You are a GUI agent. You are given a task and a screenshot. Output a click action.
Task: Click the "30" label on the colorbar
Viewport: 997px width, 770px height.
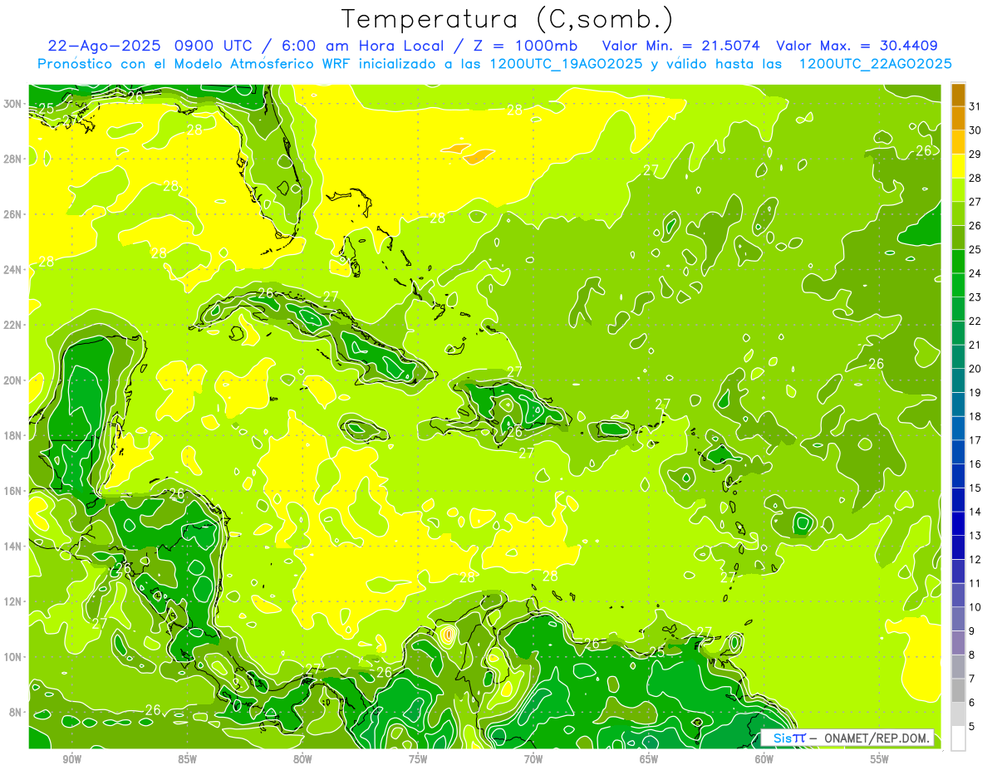point(975,130)
